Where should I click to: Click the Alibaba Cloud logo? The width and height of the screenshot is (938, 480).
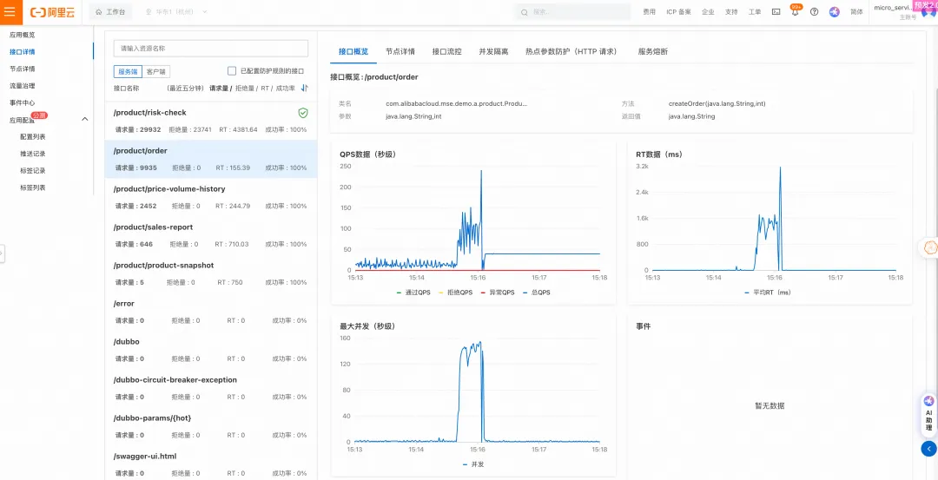53,12
